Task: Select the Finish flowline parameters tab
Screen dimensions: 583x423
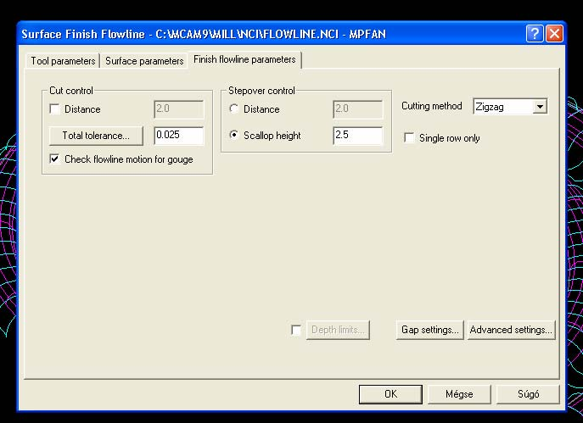Action: click(244, 59)
